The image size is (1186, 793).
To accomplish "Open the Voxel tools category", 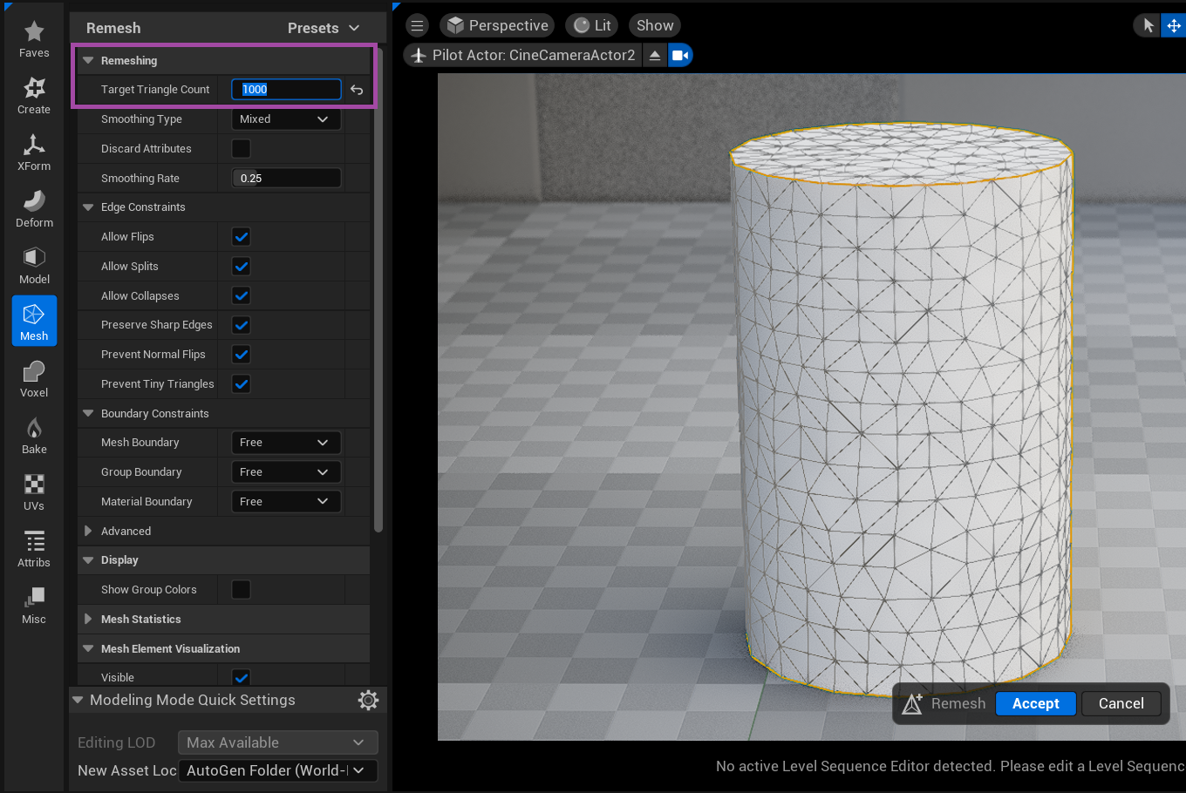I will pyautogui.click(x=34, y=376).
